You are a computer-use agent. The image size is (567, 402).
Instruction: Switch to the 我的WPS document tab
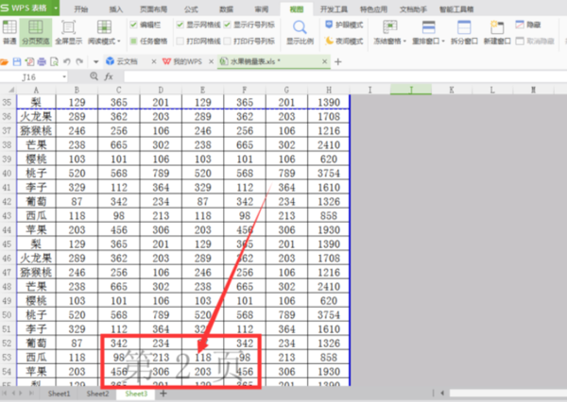click(187, 61)
